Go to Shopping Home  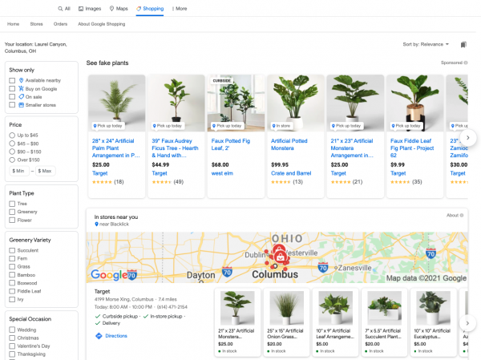click(x=13, y=24)
